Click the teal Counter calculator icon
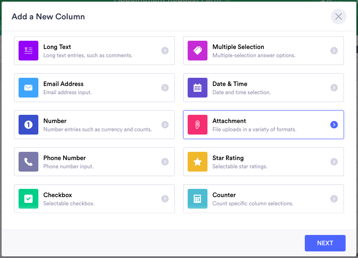Image resolution: width=358 pixels, height=258 pixels. pos(198,199)
